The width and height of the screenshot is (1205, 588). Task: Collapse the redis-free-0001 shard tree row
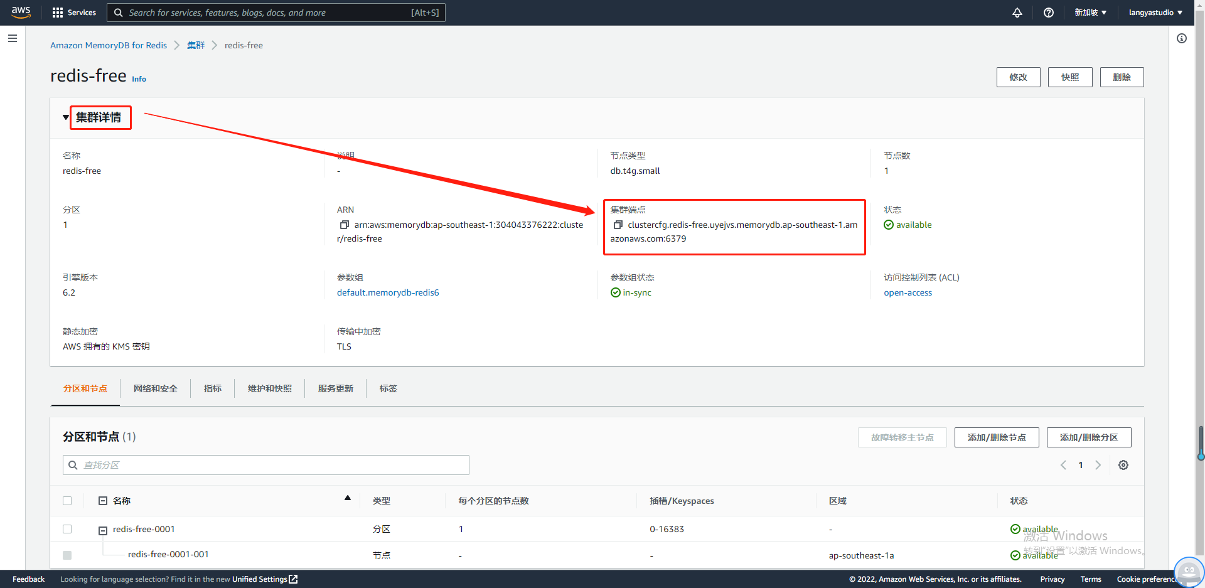pyautogui.click(x=103, y=531)
